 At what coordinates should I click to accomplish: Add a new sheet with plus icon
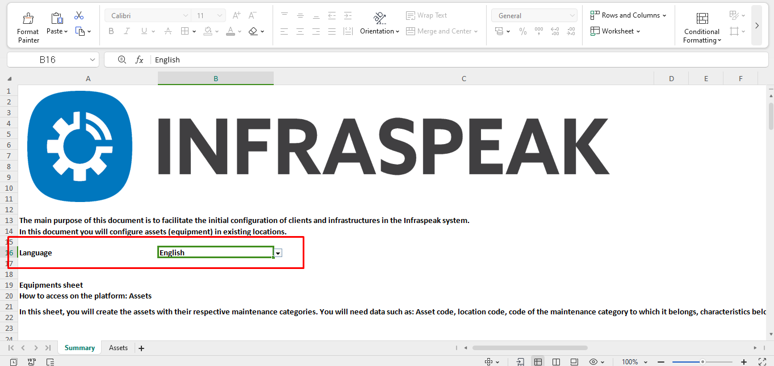click(x=141, y=348)
